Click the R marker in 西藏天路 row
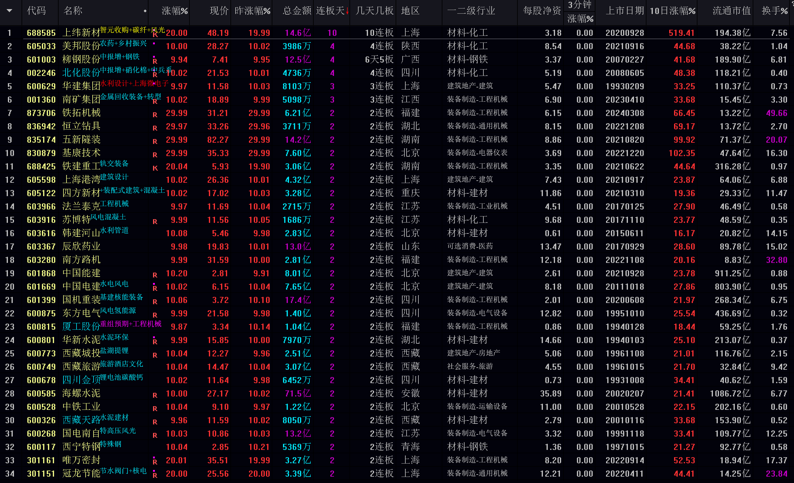Image resolution: width=794 pixels, height=483 pixels. [x=155, y=422]
